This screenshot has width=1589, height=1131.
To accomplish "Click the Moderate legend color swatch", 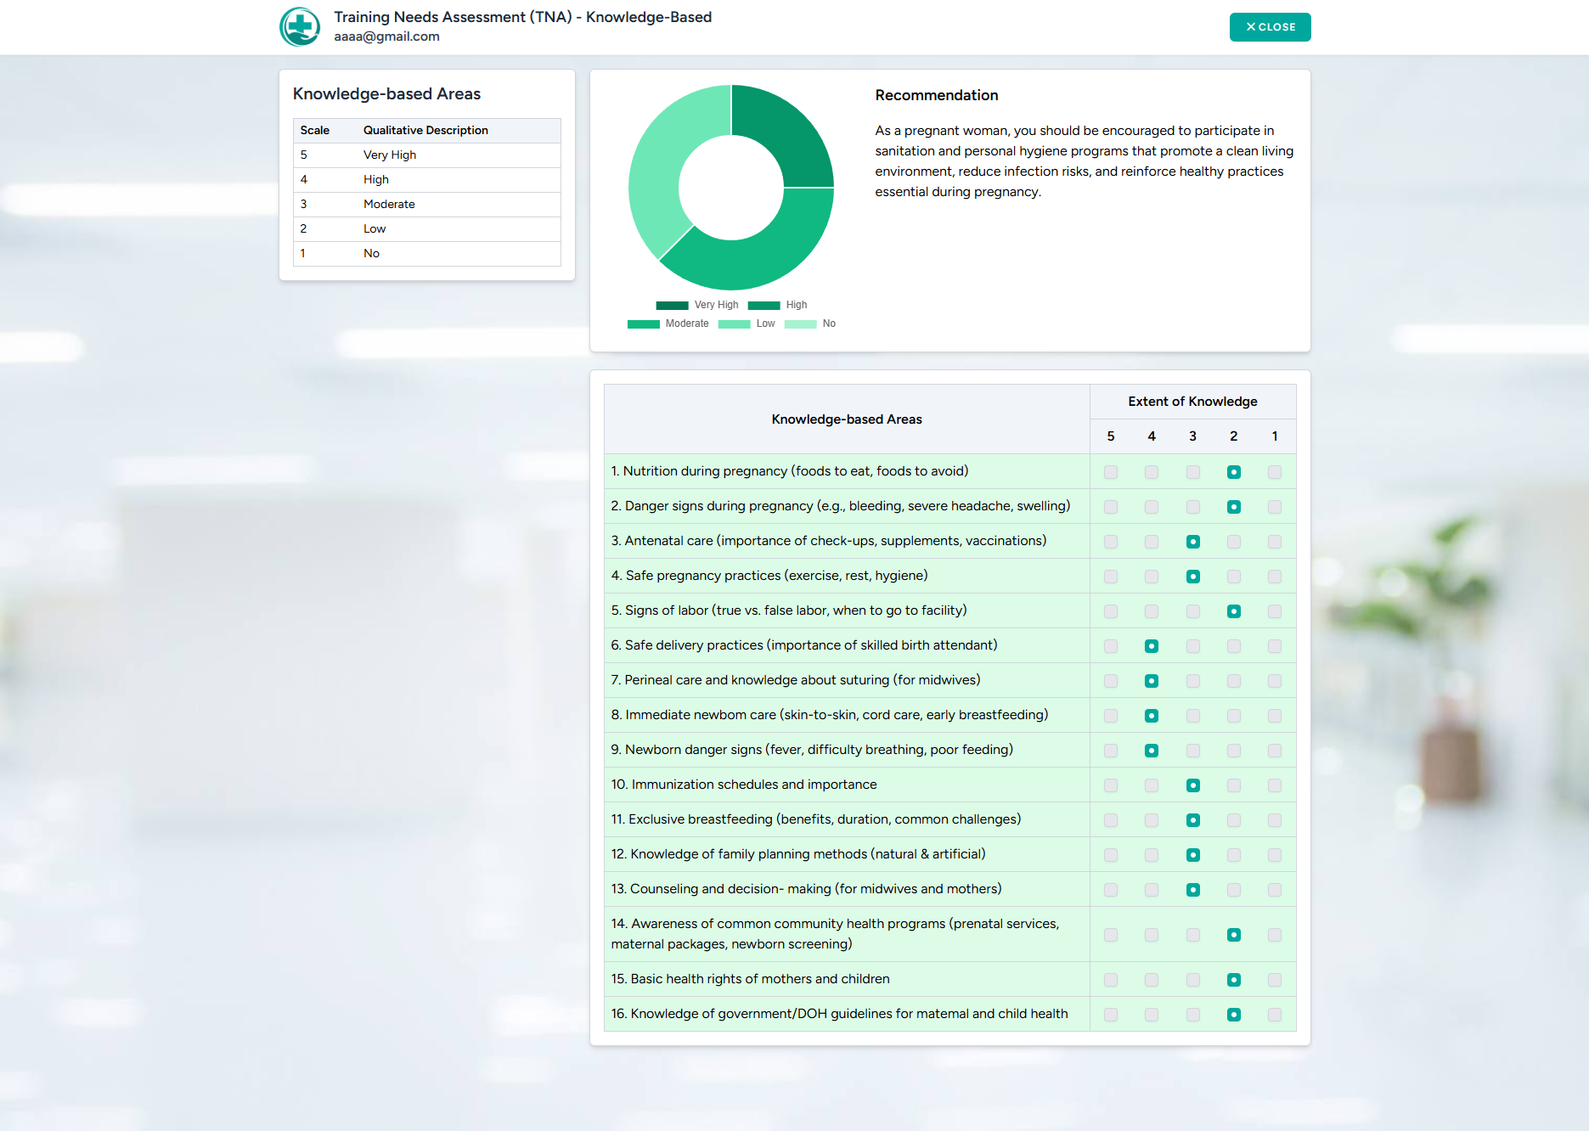I will pos(644,324).
